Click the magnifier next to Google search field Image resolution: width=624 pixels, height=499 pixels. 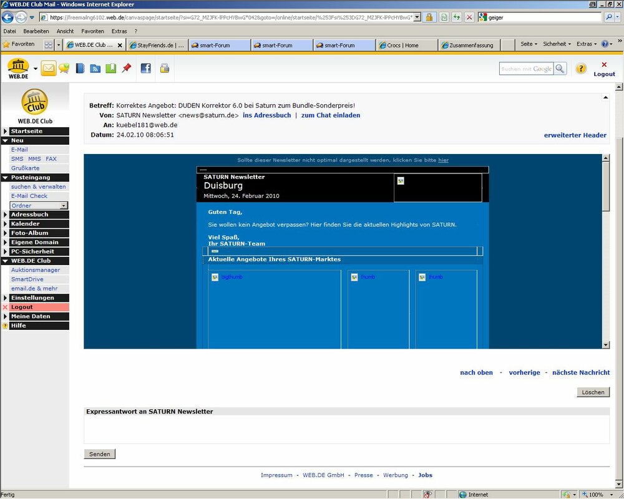pos(560,69)
